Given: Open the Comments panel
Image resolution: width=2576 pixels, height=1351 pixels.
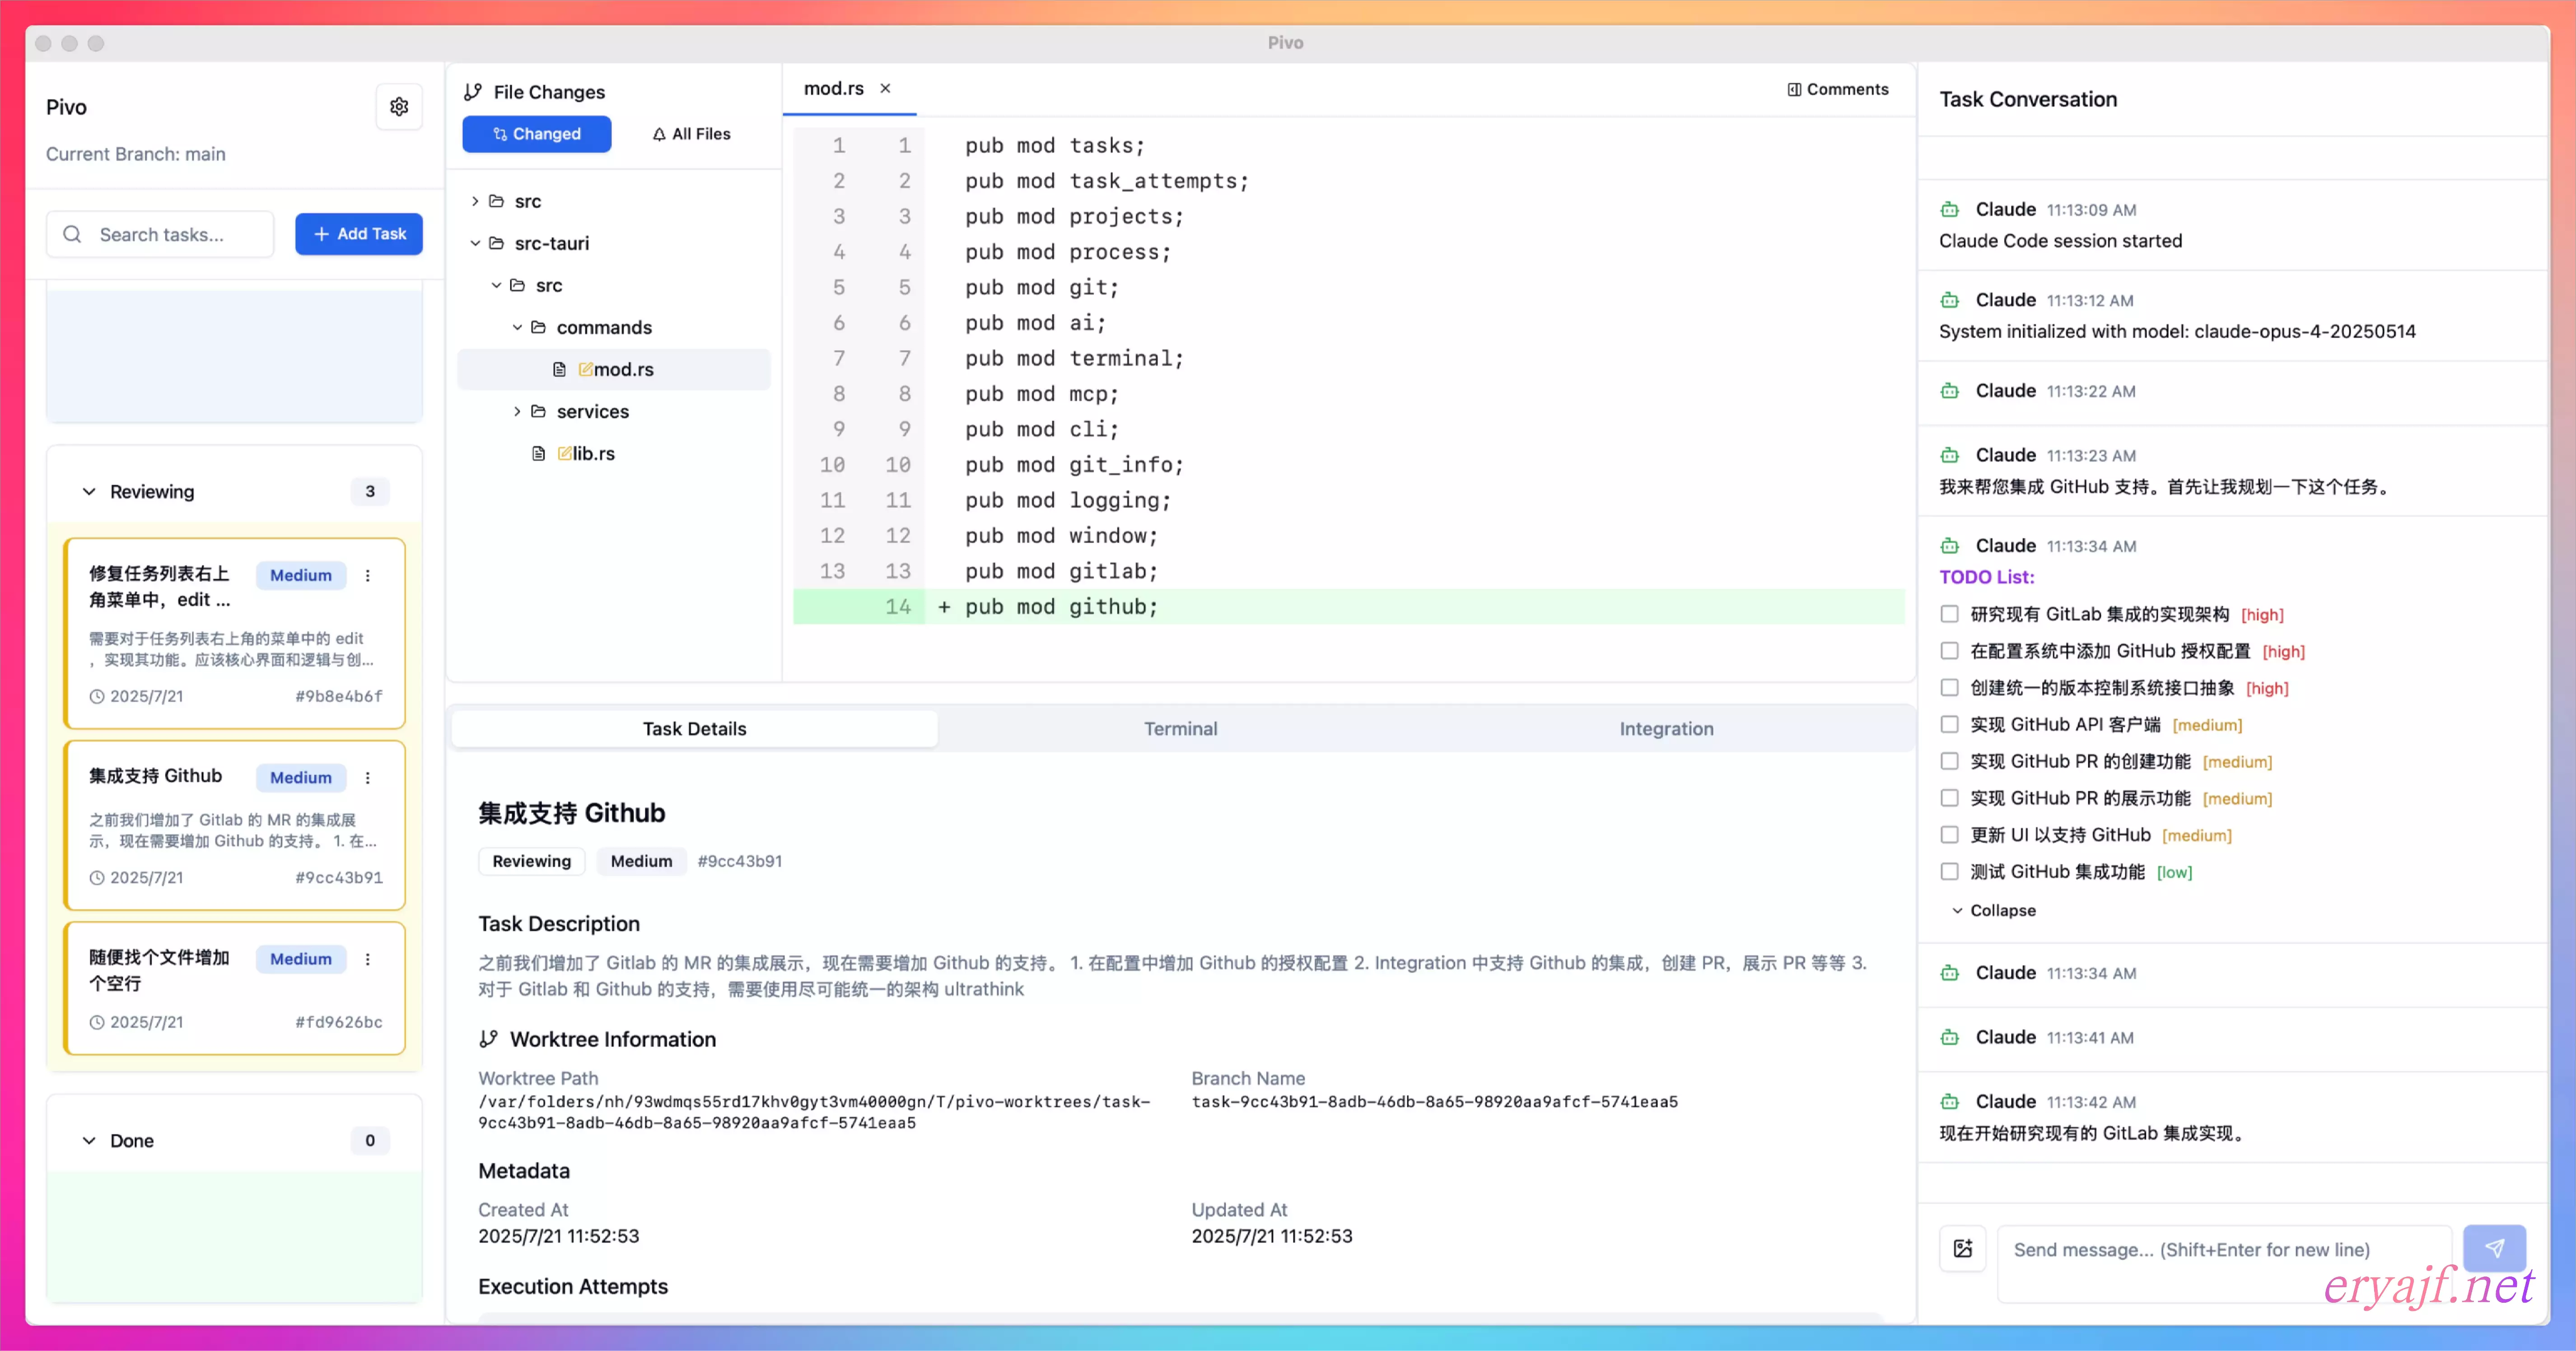Looking at the screenshot, I should pos(1838,89).
